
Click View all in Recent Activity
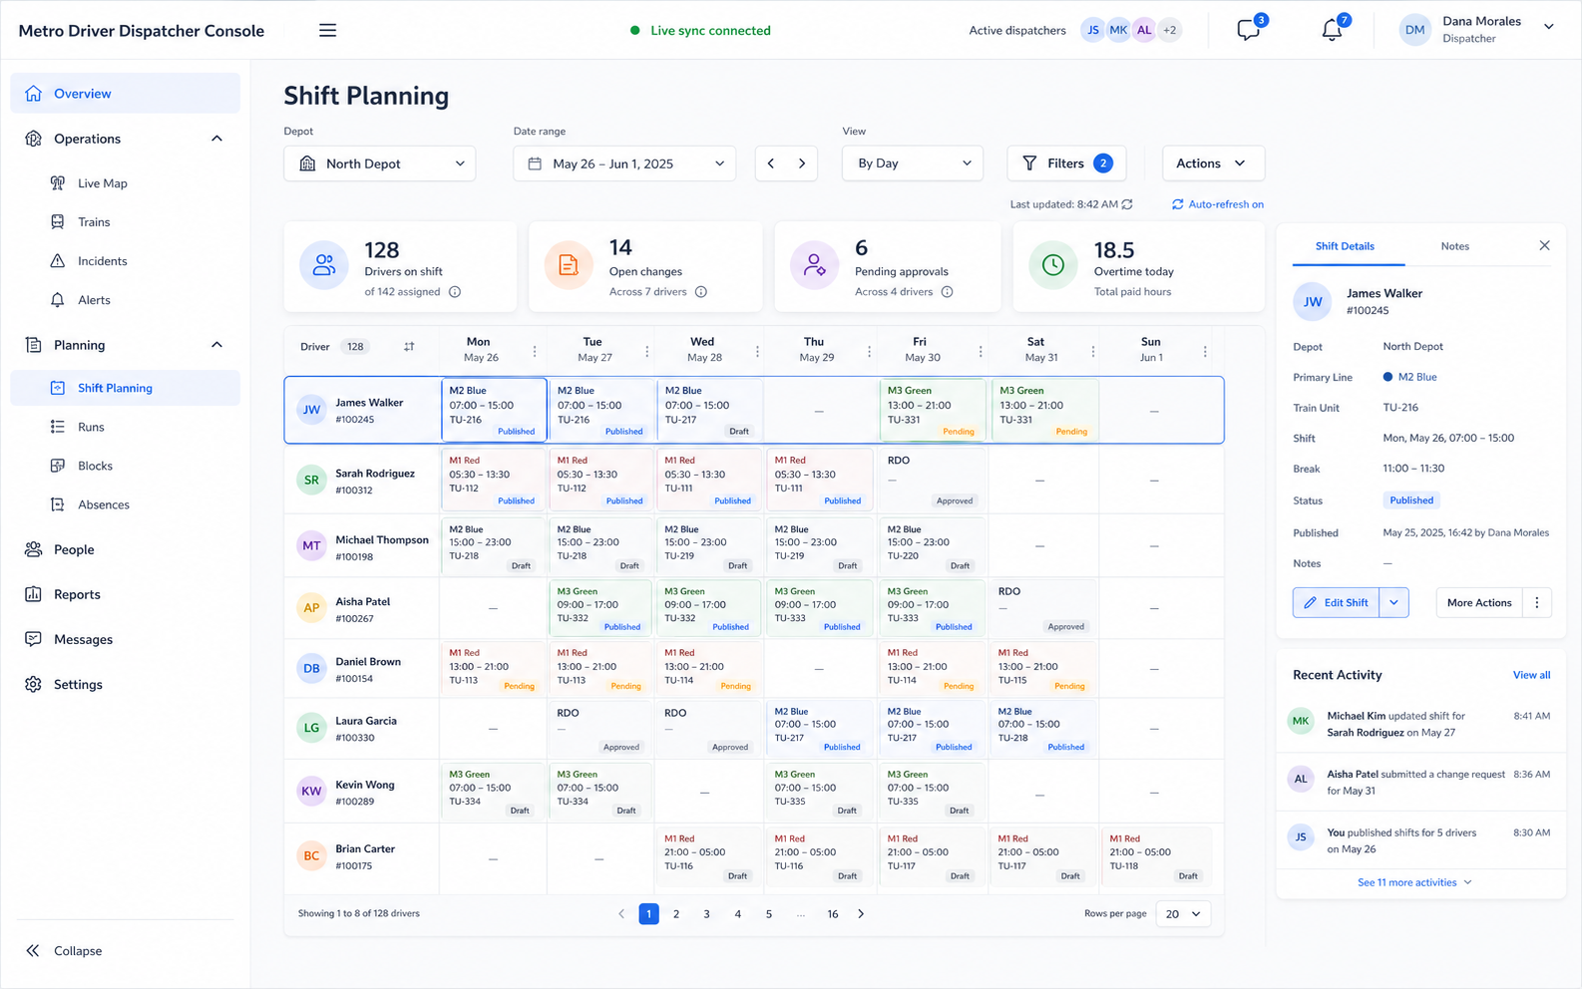click(x=1531, y=675)
